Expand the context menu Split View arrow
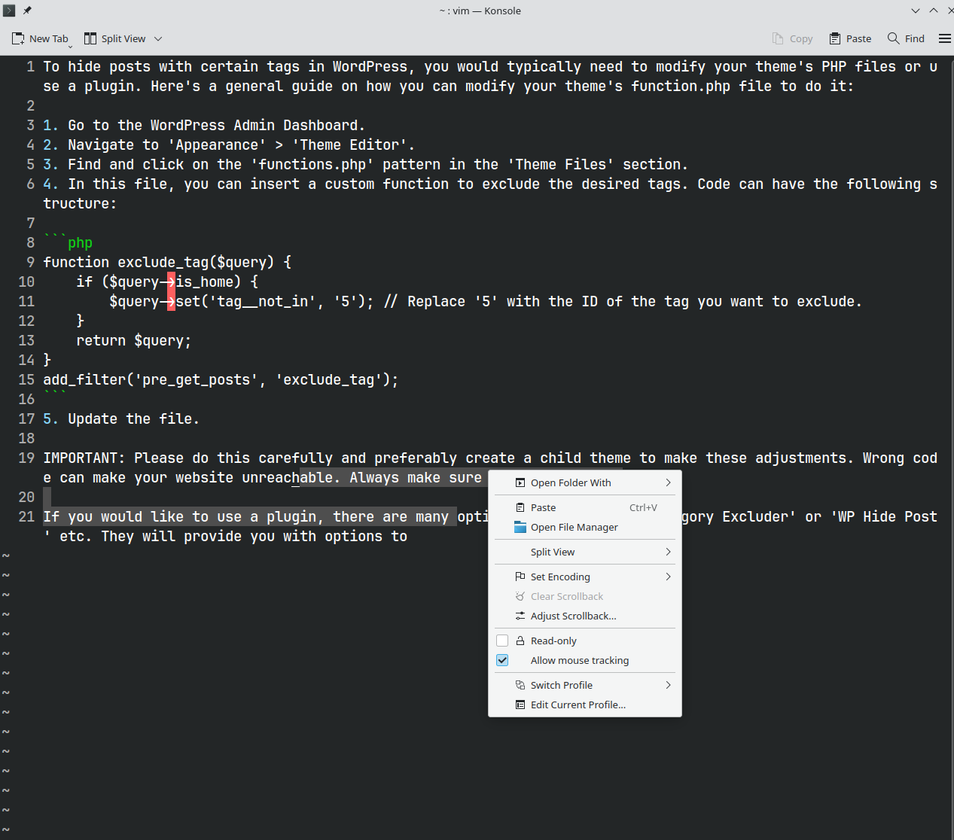Viewport: 954px width, 840px height. point(668,552)
